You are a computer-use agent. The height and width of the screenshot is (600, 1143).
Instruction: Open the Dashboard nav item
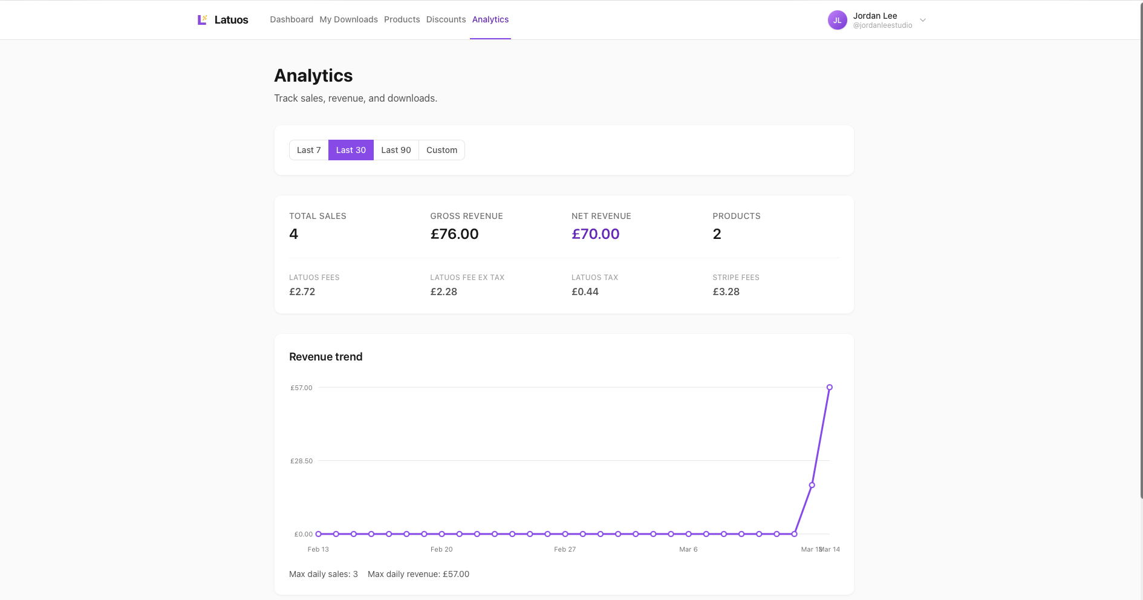click(291, 19)
